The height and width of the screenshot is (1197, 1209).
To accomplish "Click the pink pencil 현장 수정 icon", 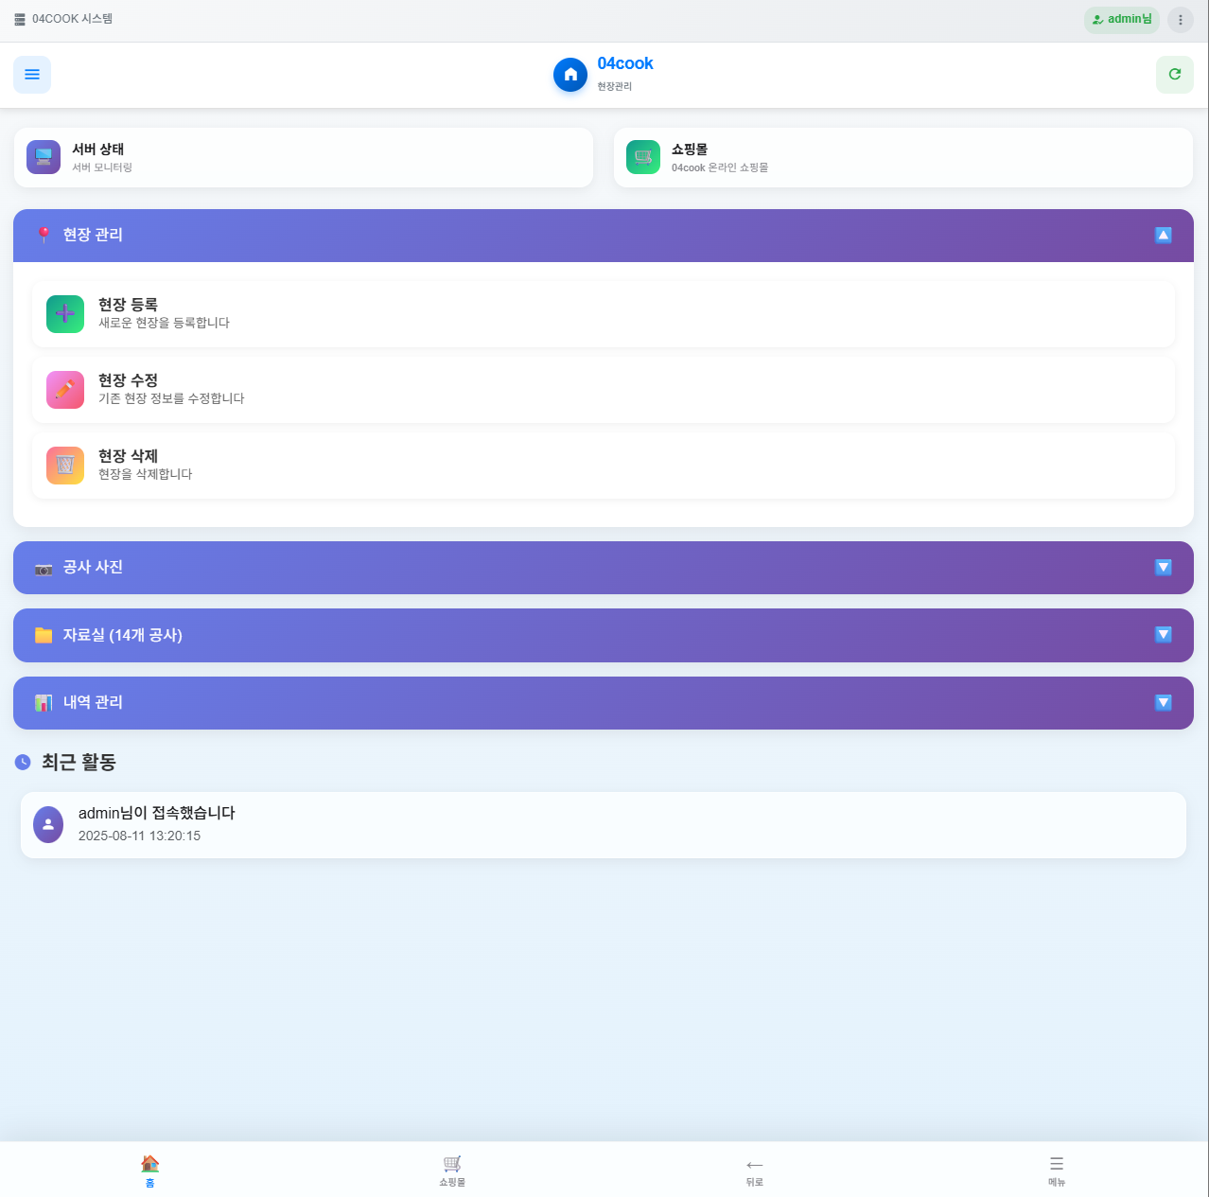I will click(x=65, y=390).
